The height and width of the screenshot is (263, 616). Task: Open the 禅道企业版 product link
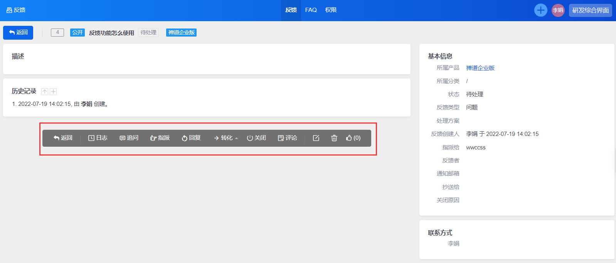click(x=480, y=68)
